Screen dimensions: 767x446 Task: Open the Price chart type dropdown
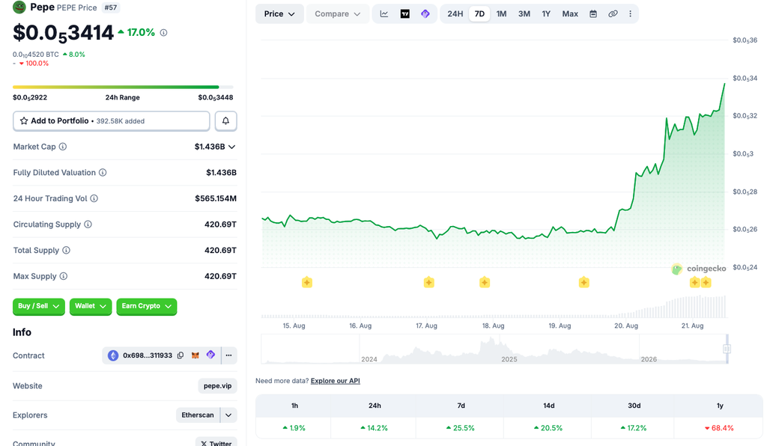(279, 13)
